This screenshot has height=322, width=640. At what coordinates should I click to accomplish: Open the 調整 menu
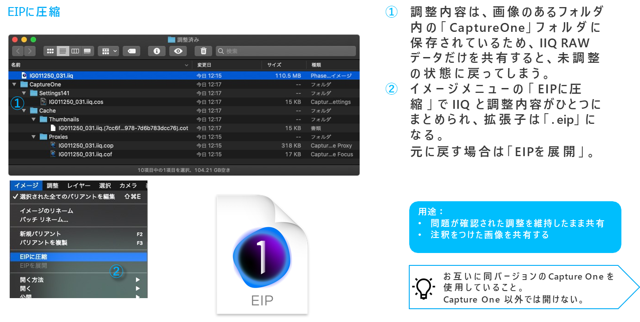[53, 185]
